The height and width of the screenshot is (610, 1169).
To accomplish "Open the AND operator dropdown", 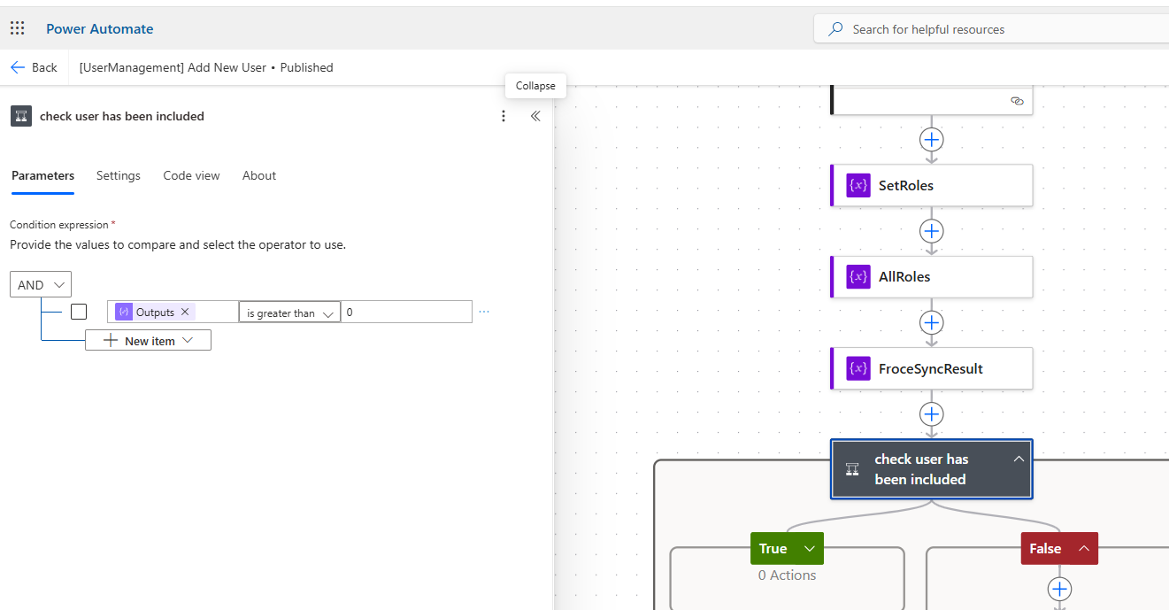I will (x=41, y=284).
